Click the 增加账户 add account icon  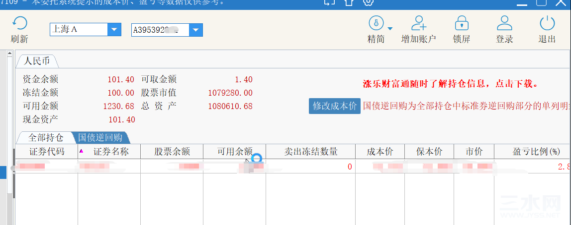[418, 23]
